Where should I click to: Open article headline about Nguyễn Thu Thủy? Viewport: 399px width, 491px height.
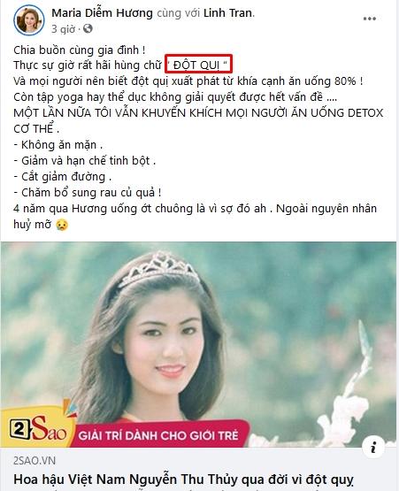pyautogui.click(x=183, y=479)
